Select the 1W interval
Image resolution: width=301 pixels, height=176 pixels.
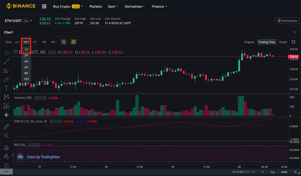[44, 42]
